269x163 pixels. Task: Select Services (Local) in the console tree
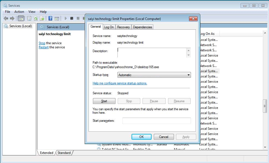click(20, 26)
